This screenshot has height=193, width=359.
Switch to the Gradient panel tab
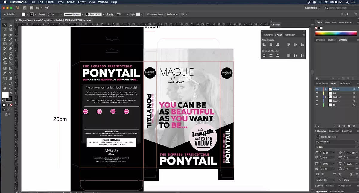330,186
